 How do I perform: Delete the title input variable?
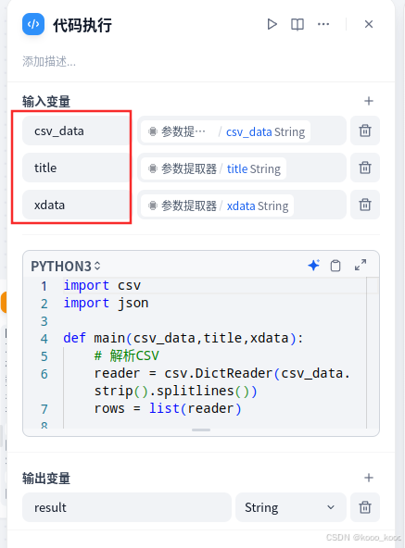[365, 168]
